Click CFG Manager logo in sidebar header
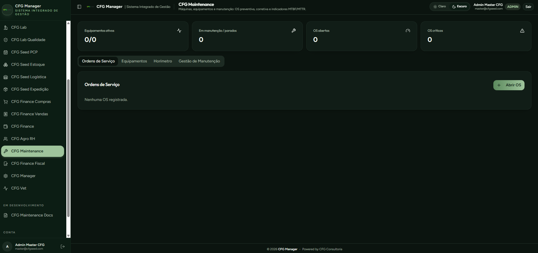The image size is (538, 253). tap(7, 10)
